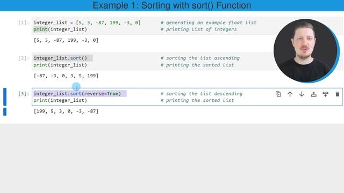344x193 pixels.
Task: Move cell up with arrow icon
Action: pos(290,94)
